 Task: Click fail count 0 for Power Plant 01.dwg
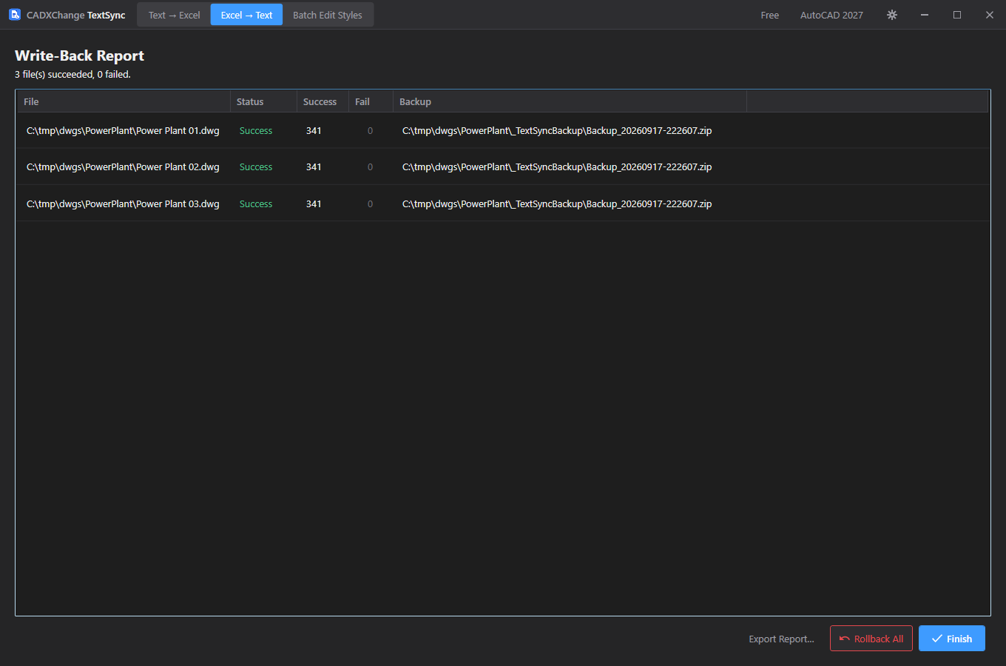coord(370,130)
